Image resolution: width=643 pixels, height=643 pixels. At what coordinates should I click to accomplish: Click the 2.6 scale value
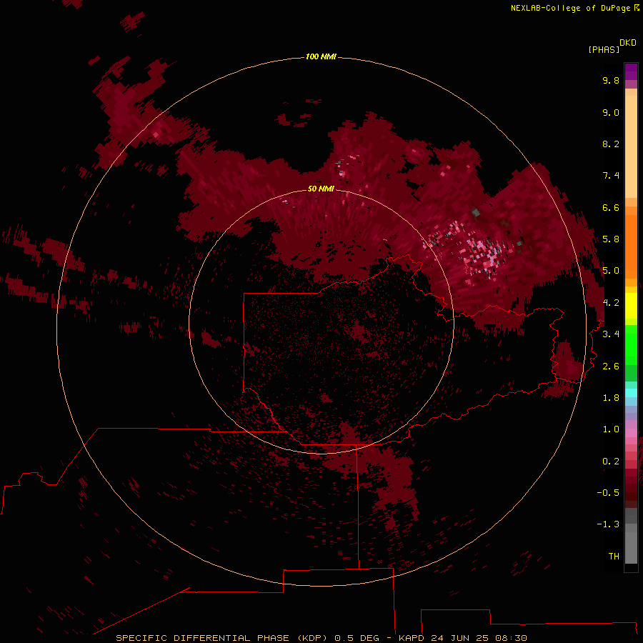611,367
